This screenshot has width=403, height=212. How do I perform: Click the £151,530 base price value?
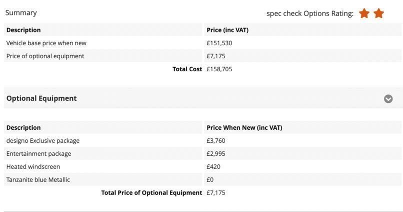[219, 43]
